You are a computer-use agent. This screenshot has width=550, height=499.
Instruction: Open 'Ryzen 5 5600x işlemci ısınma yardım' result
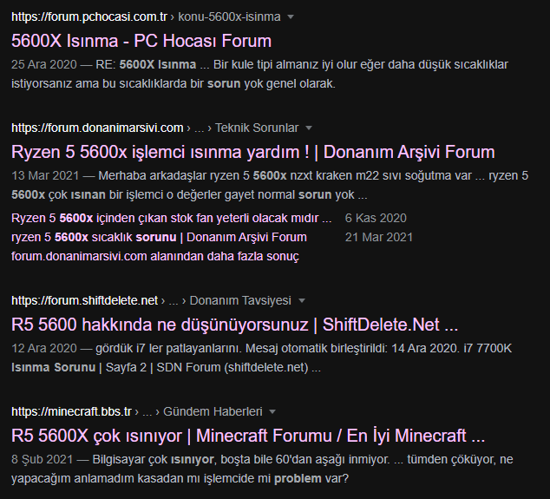tap(253, 152)
